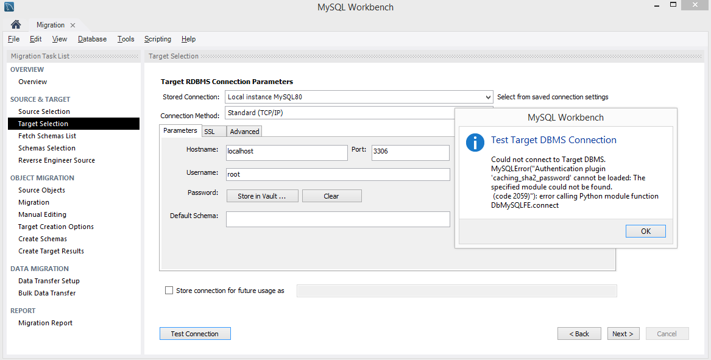Select Manual Editing step
This screenshot has width=711, height=360.
42,215
